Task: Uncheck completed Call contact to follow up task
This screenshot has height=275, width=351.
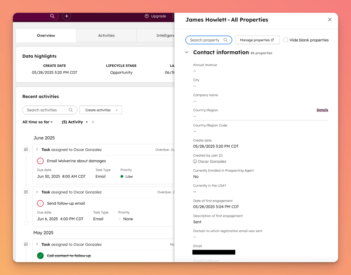Action: 41,256
